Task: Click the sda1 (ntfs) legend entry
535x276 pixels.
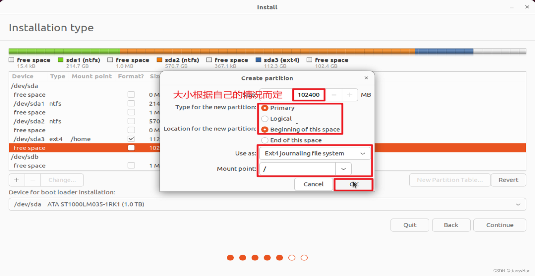Action: (x=79, y=62)
